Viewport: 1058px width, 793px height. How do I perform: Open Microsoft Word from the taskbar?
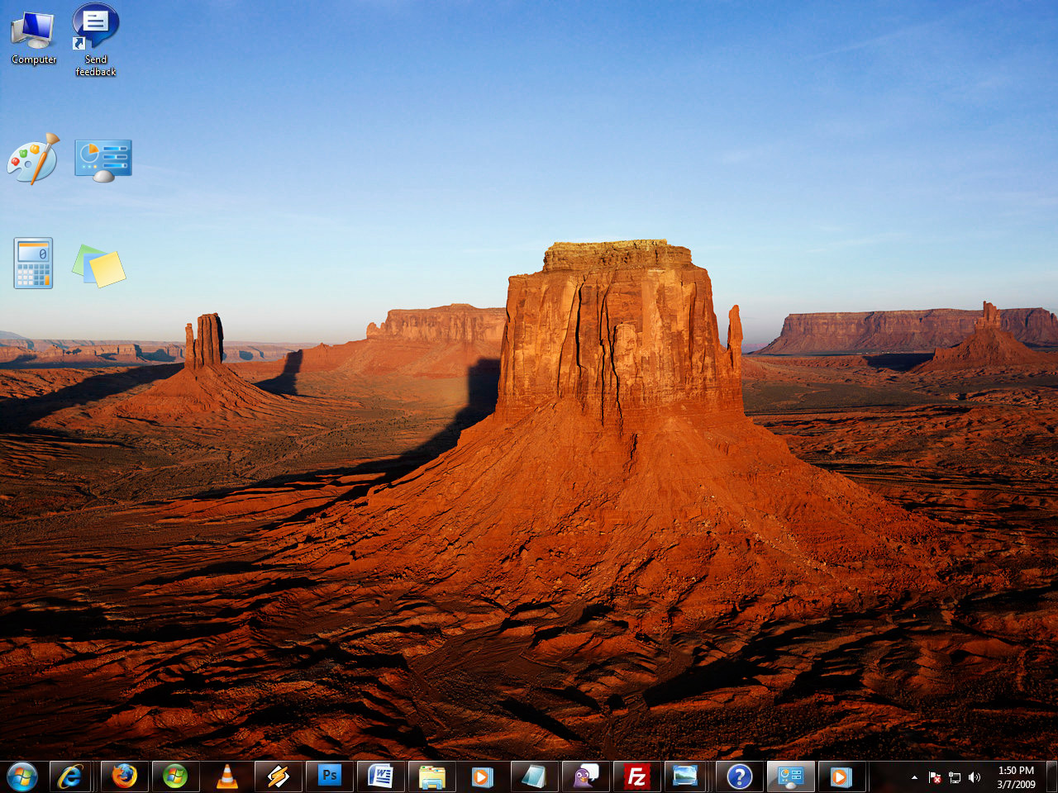380,776
